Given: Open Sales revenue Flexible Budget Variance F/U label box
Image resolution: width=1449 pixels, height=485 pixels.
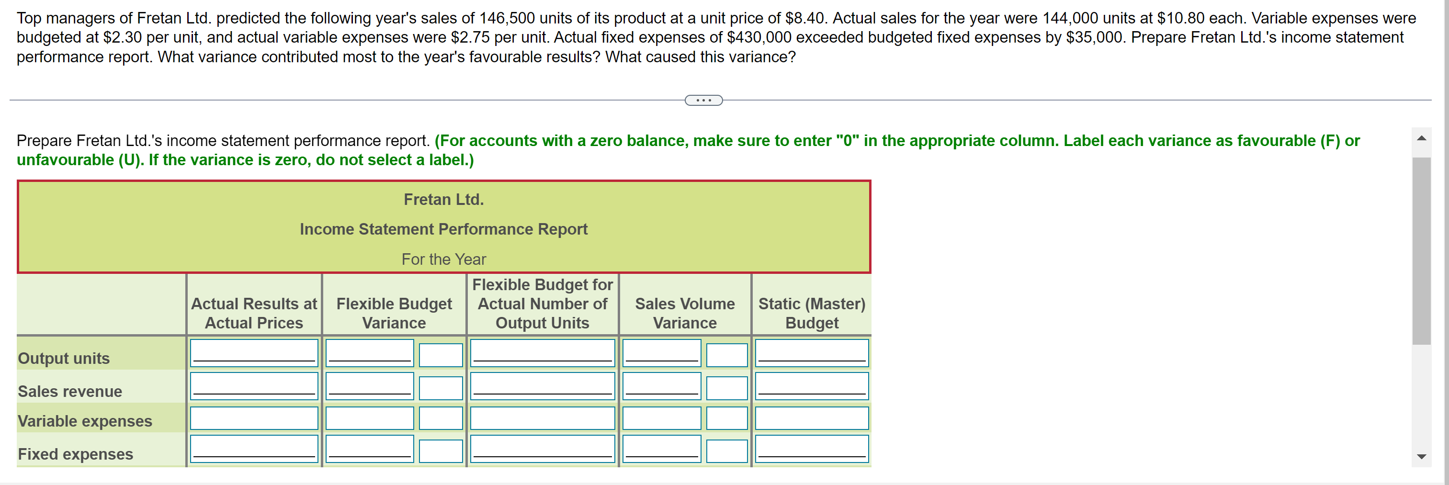Looking at the screenshot, I should coord(441,388).
